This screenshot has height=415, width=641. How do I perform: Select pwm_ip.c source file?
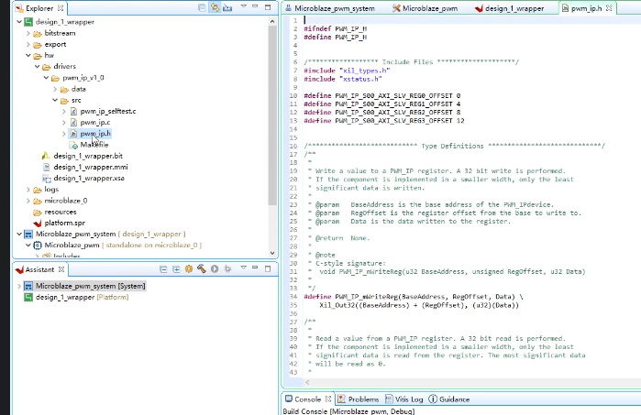click(94, 122)
